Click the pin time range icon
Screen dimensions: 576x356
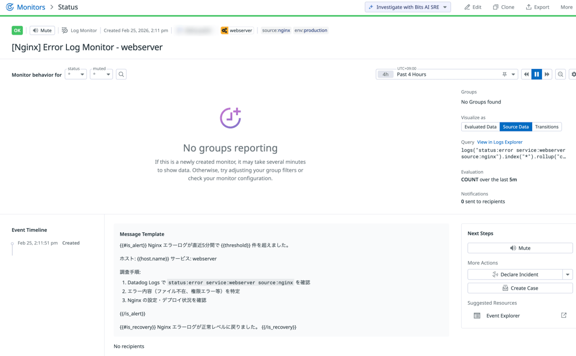coord(505,75)
